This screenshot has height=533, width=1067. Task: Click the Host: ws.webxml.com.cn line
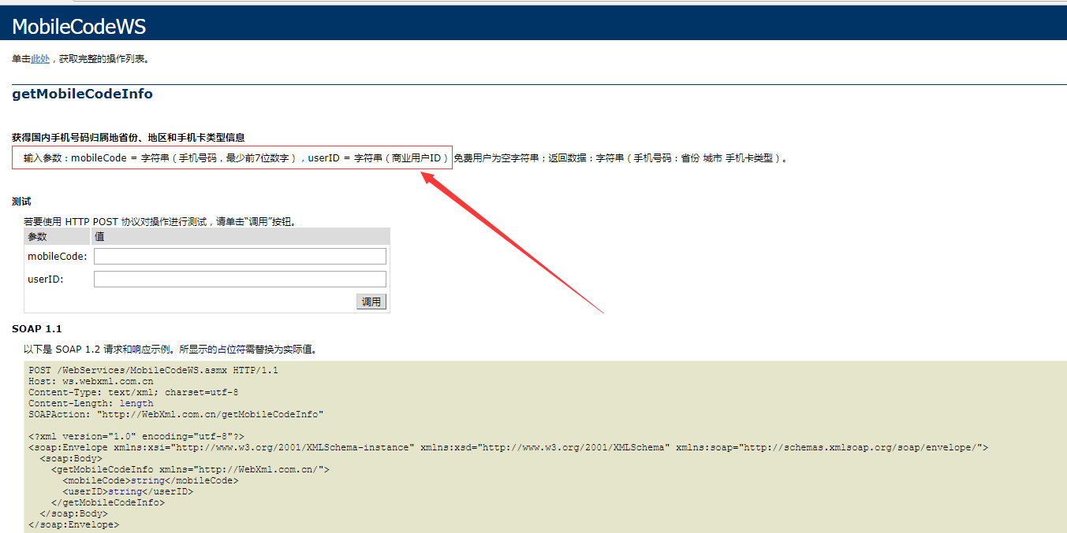coord(91,381)
